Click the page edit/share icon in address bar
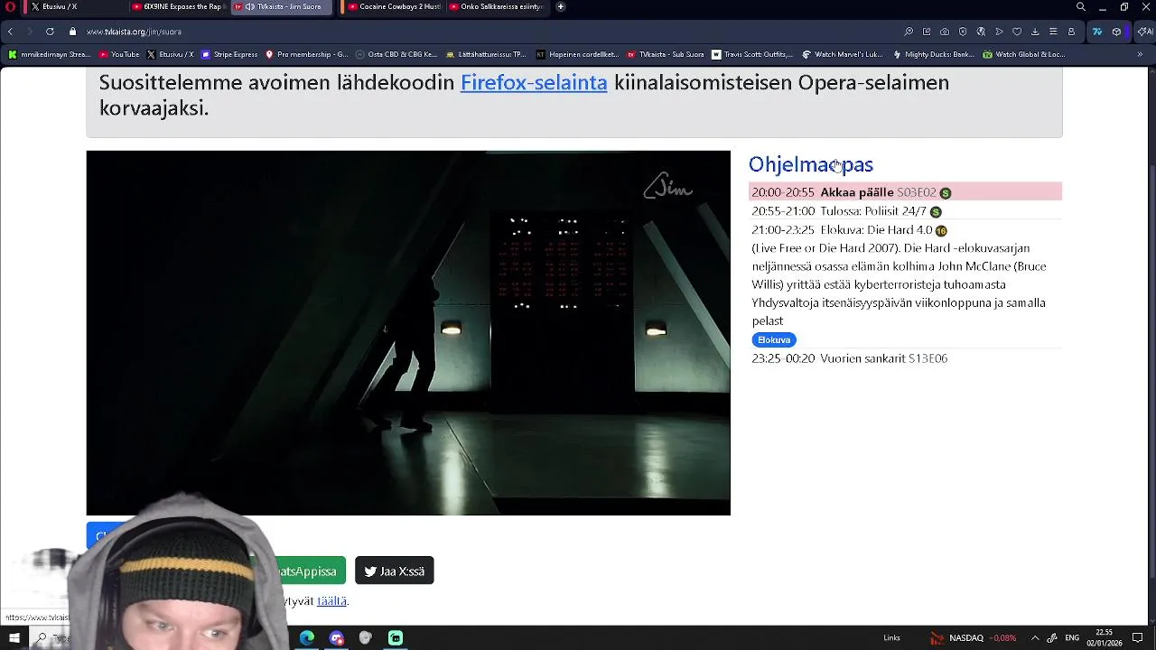Viewport: 1156px width, 650px height. (x=927, y=32)
